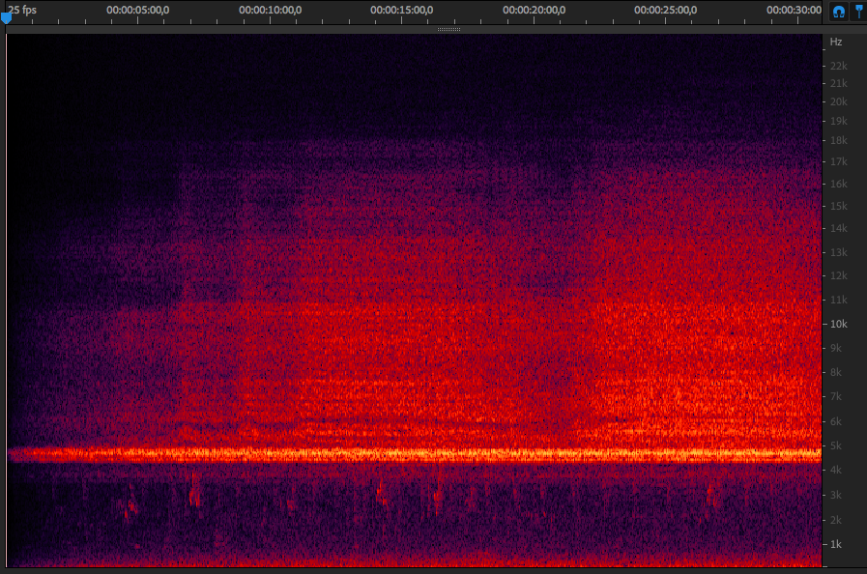Click the 18k mark on the frequency scale
867x574 pixels.
point(838,141)
